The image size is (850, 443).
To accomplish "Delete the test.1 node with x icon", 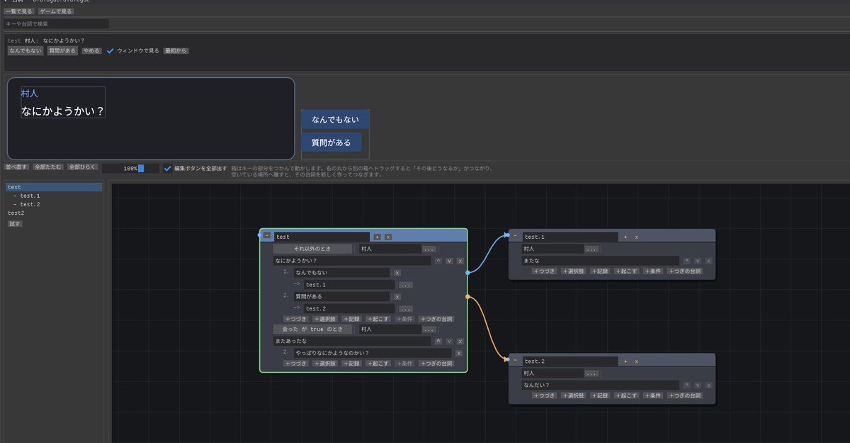I will coord(636,237).
